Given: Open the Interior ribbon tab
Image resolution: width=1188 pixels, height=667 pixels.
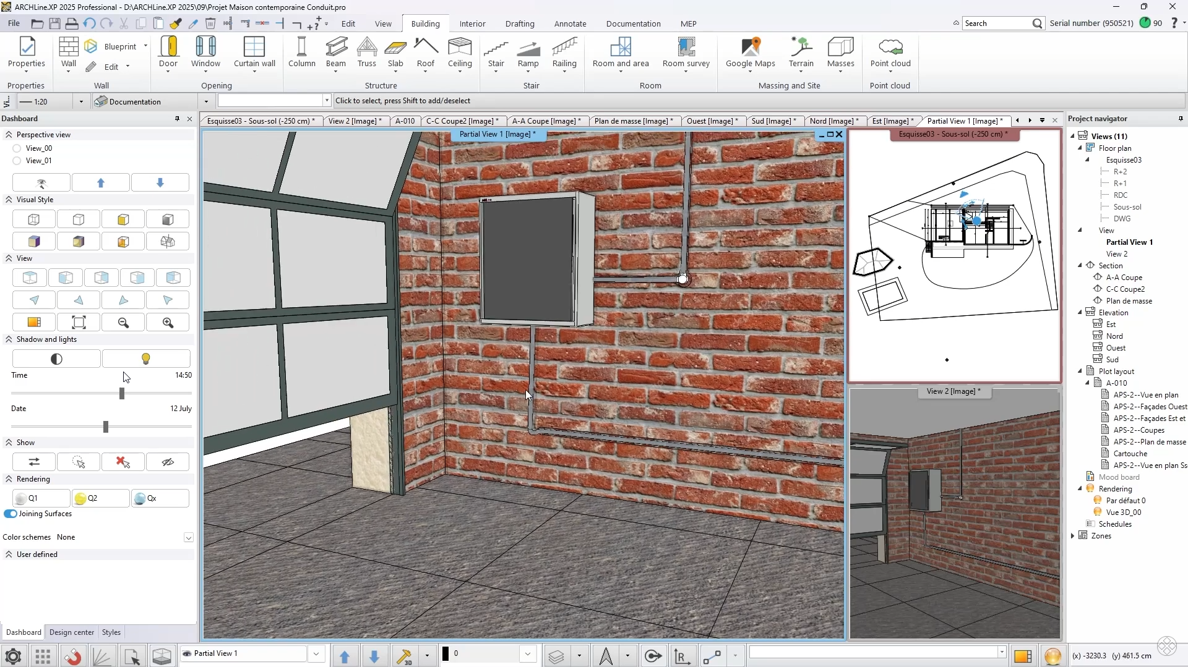Looking at the screenshot, I should coord(472,23).
